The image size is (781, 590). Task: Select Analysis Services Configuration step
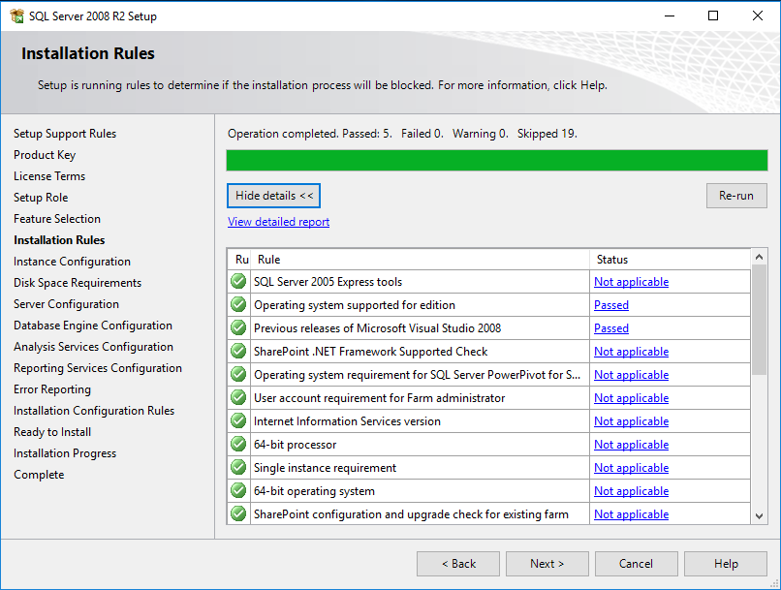[x=93, y=347]
